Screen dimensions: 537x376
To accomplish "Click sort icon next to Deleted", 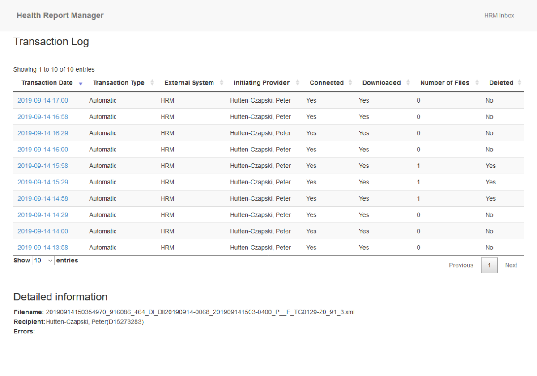I will [x=519, y=83].
